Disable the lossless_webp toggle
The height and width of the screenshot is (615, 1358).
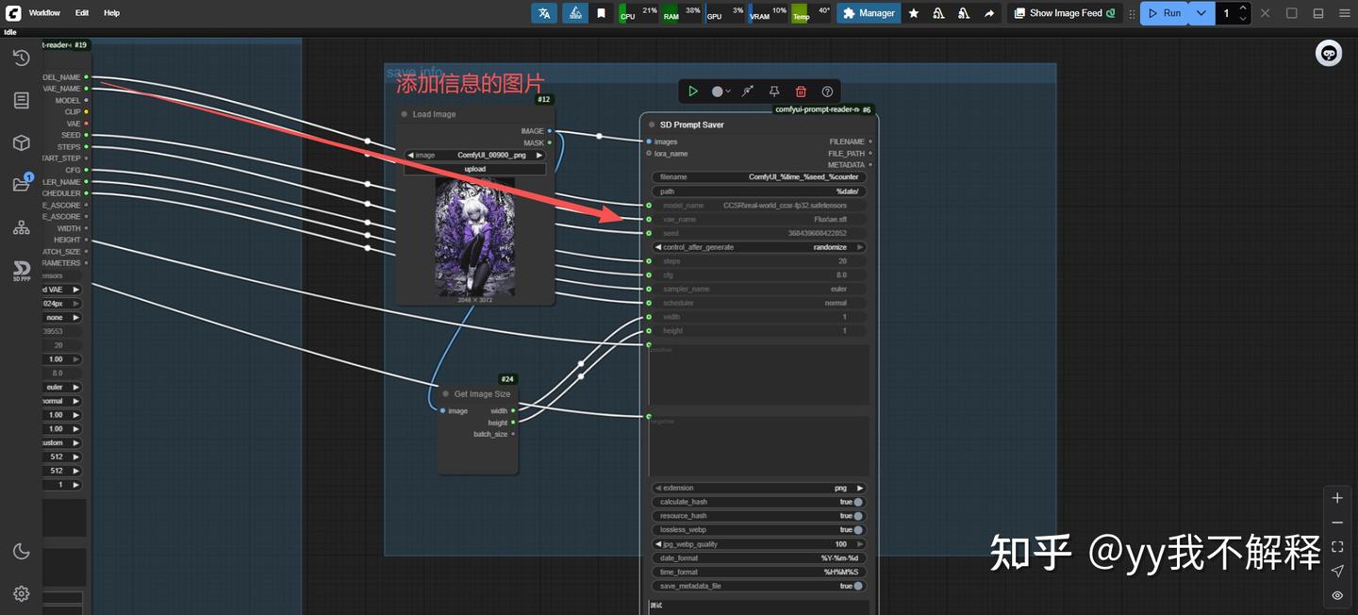857,530
